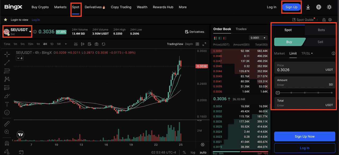
Task: Open the Spot menu in navigation
Action: click(x=76, y=7)
